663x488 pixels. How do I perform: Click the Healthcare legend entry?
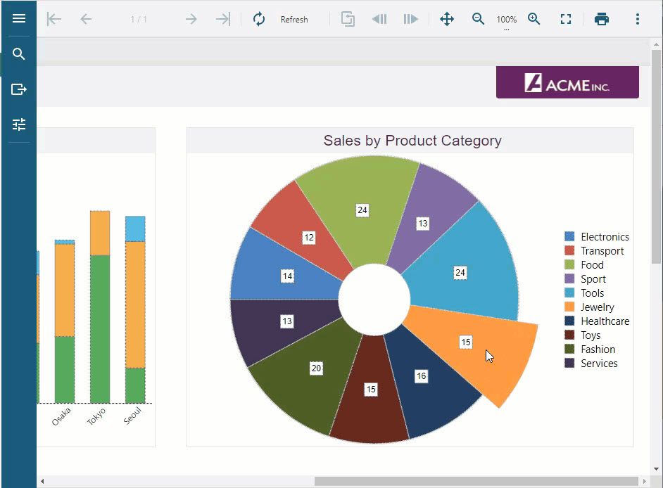click(597, 321)
